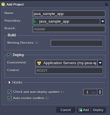
Task: Close the Add Project dialog with the X
Action: pos(107,5)
